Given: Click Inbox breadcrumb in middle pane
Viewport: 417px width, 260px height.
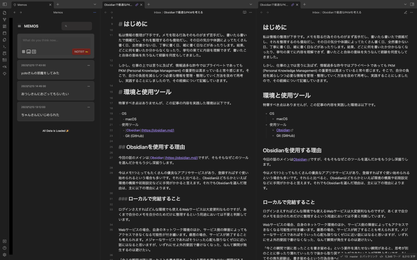Looking at the screenshot, I should coord(157,12).
